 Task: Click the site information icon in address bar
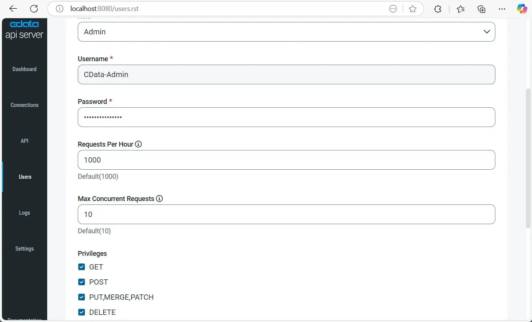tap(60, 9)
